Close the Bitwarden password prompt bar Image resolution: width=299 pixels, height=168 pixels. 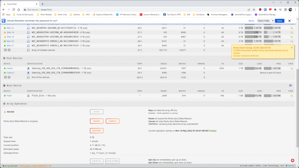point(289,21)
